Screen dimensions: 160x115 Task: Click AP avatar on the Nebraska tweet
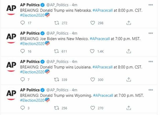click(11, 9)
